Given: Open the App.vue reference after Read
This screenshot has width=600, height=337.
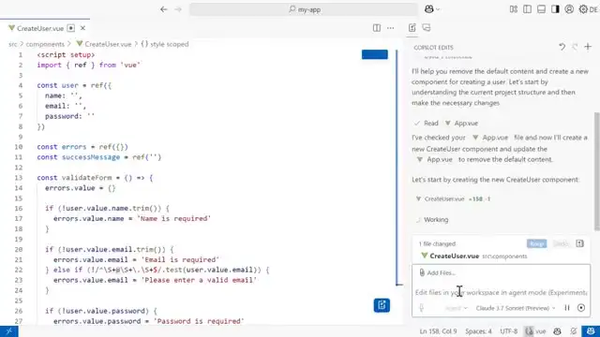Looking at the screenshot, I should coord(461,123).
